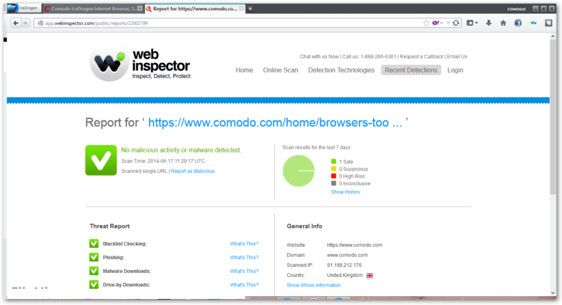The height and width of the screenshot is (305, 562).
Task: Click the gray Inconclusive legend swatch
Action: (x=334, y=183)
